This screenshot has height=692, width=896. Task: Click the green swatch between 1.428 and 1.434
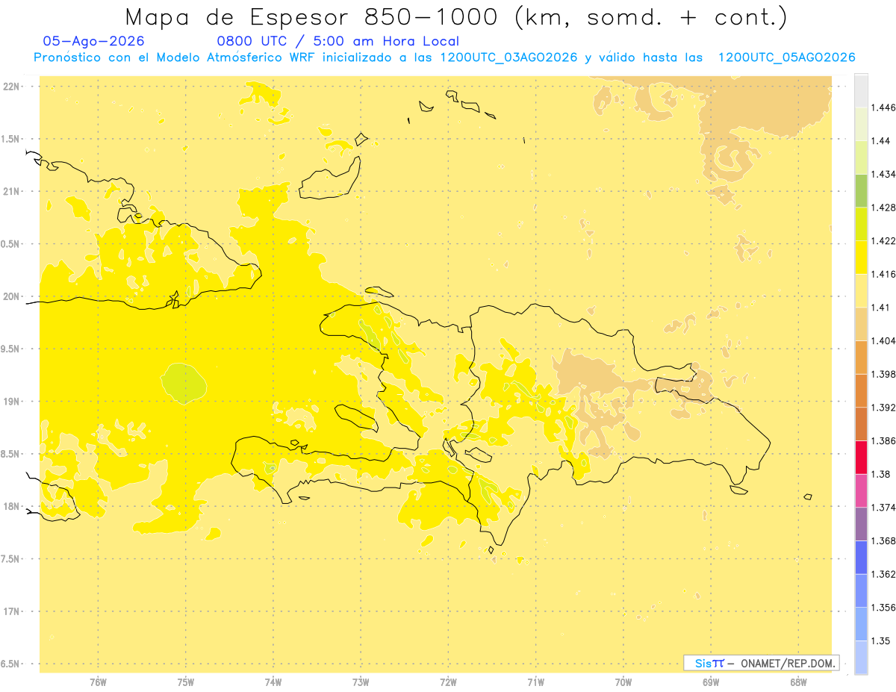click(x=861, y=191)
